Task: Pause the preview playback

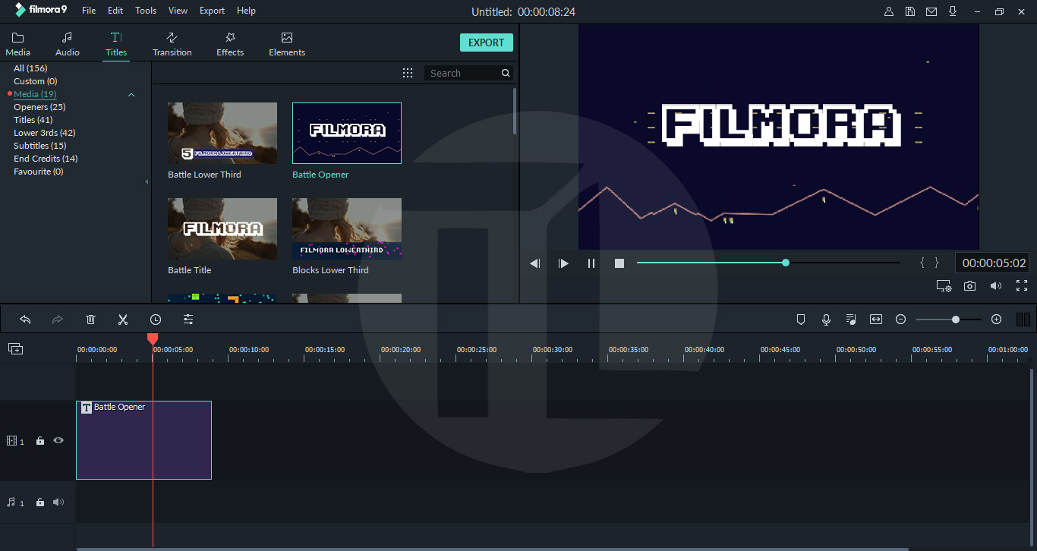Action: point(591,263)
